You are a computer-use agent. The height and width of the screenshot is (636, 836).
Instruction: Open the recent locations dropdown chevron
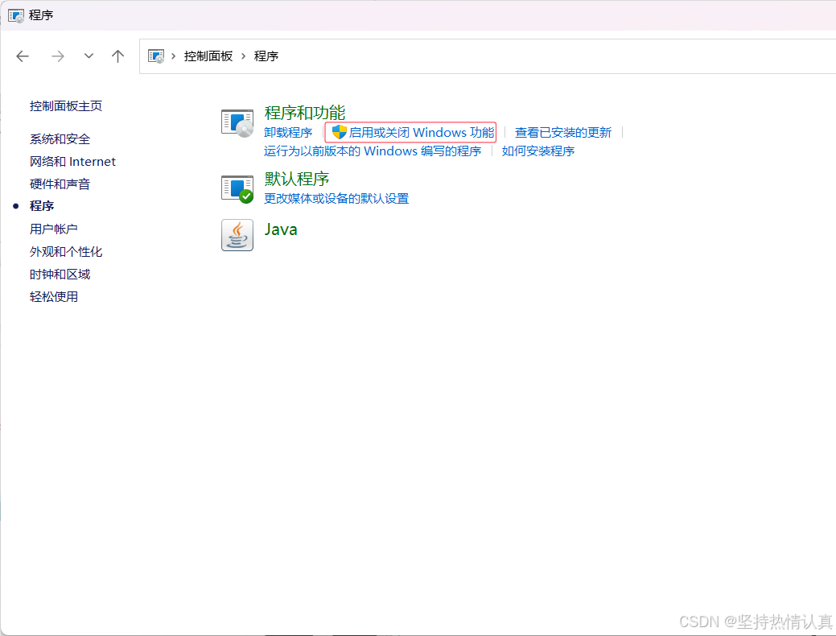89,56
